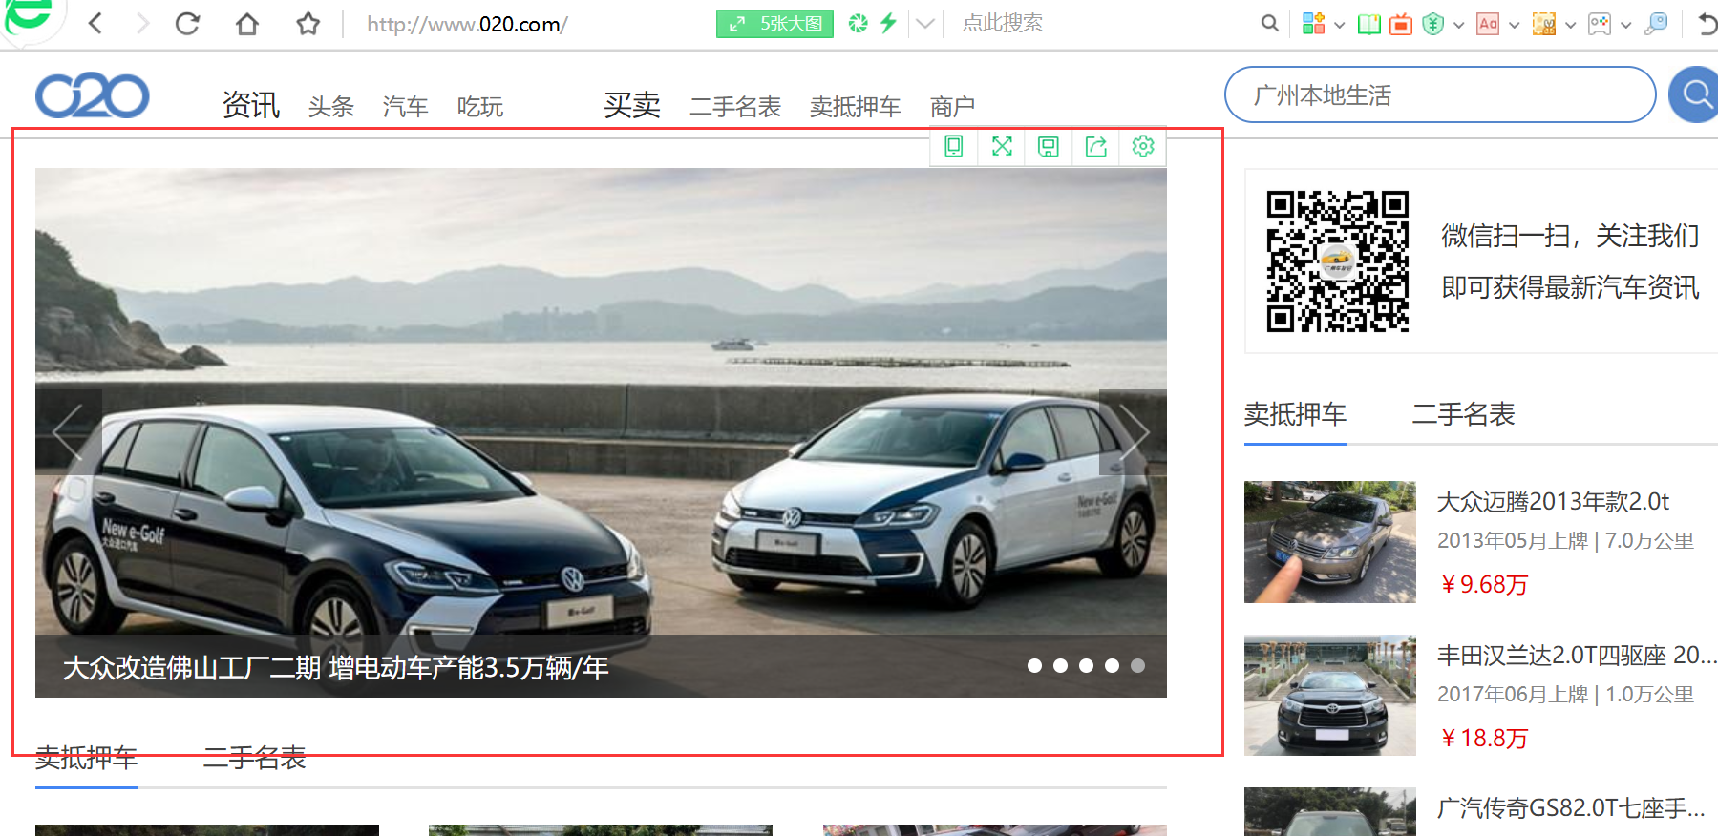The image size is (1718, 836).
Task: Reload the current page
Action: click(x=188, y=23)
